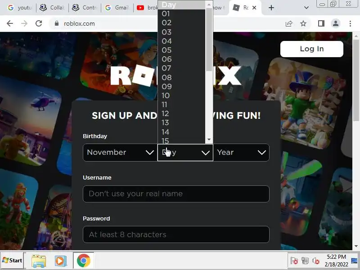Click the page vertical scrollbar thumb
The height and width of the screenshot is (270, 360).
(x=356, y=81)
